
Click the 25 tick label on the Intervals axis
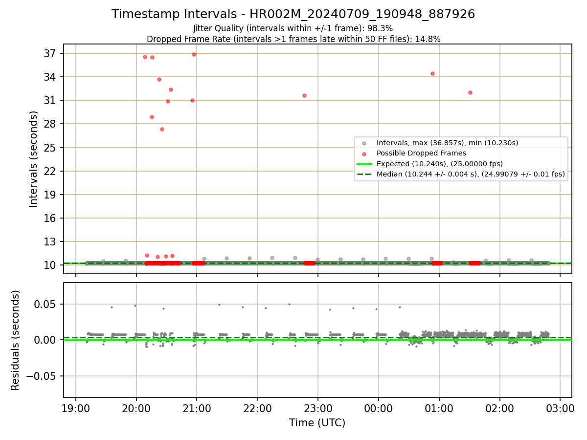pos(50,148)
